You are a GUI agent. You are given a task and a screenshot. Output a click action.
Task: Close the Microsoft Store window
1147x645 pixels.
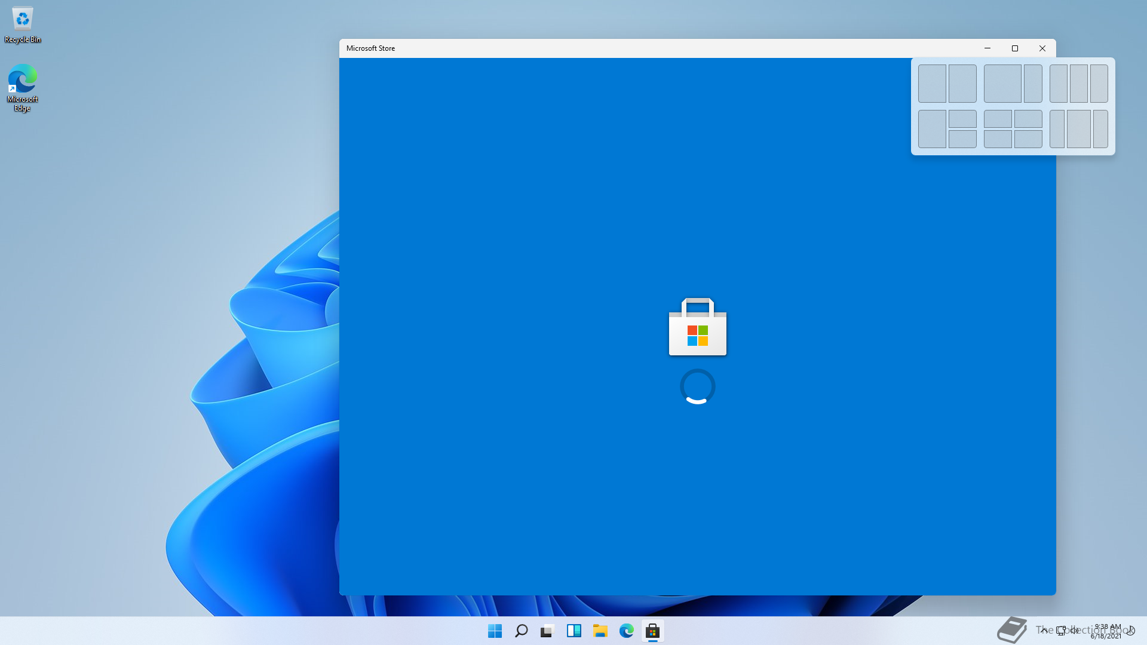click(1042, 48)
